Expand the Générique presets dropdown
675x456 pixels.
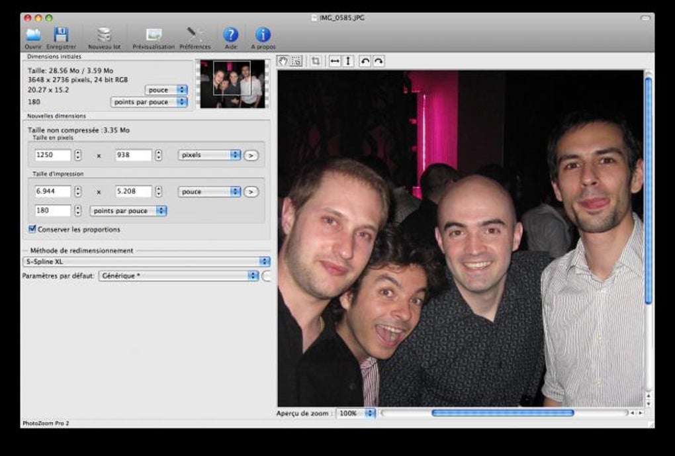178,276
